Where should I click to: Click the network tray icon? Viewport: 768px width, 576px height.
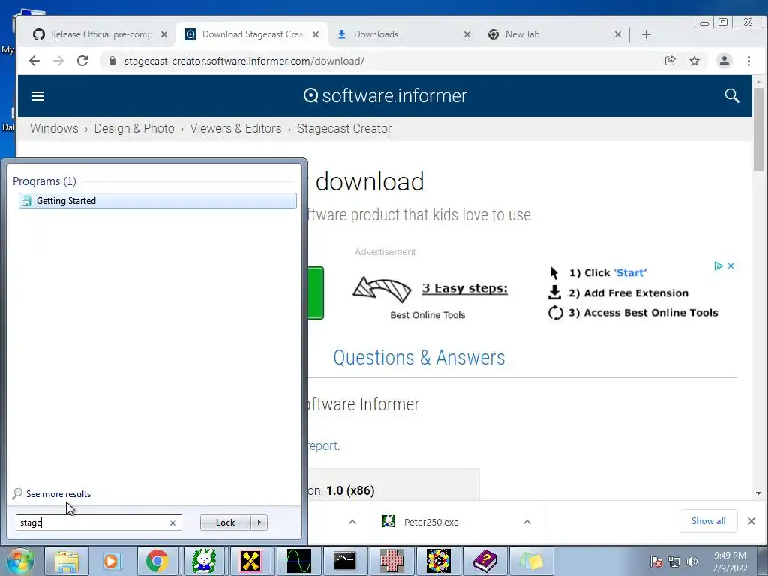674,562
